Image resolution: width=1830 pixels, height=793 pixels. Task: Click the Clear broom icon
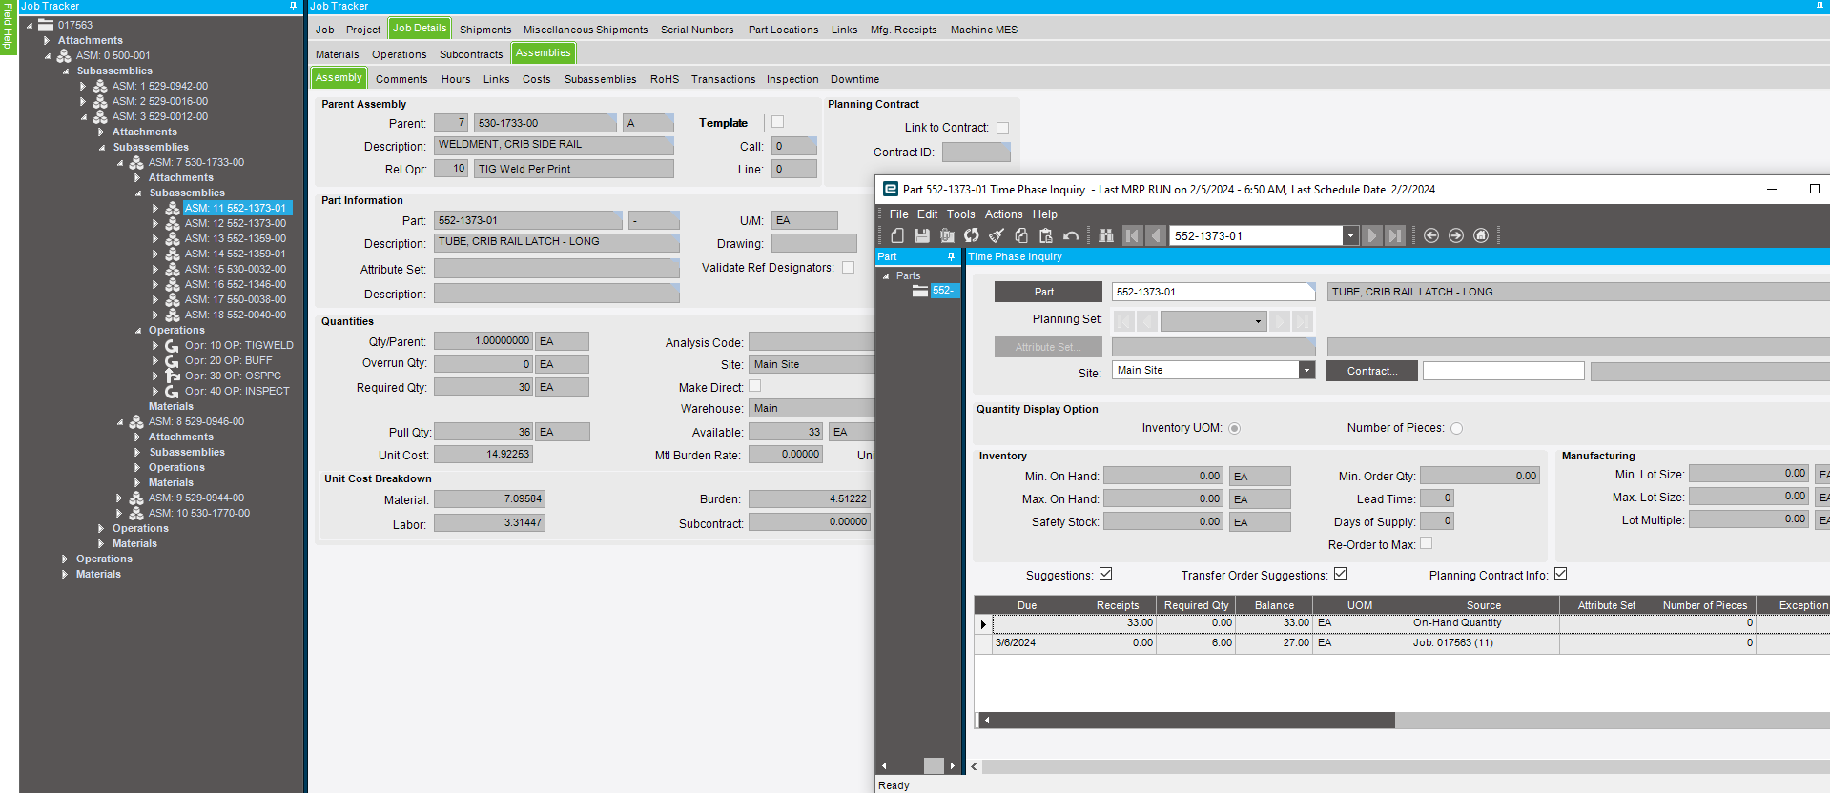tap(996, 235)
